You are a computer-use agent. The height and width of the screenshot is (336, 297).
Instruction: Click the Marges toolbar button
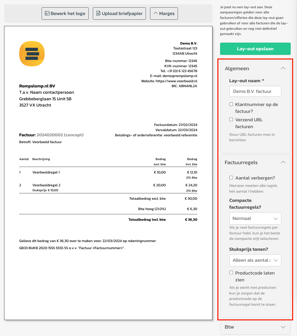(164, 13)
